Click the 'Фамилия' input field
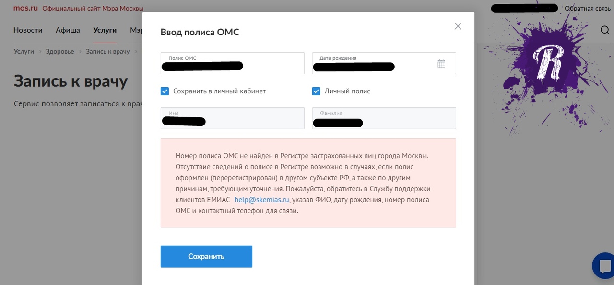 pos(384,118)
